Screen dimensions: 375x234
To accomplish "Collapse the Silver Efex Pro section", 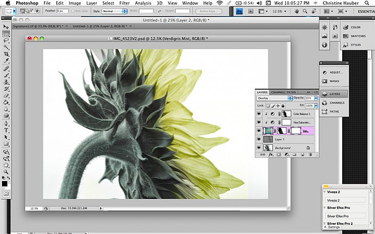I will [325, 207].
